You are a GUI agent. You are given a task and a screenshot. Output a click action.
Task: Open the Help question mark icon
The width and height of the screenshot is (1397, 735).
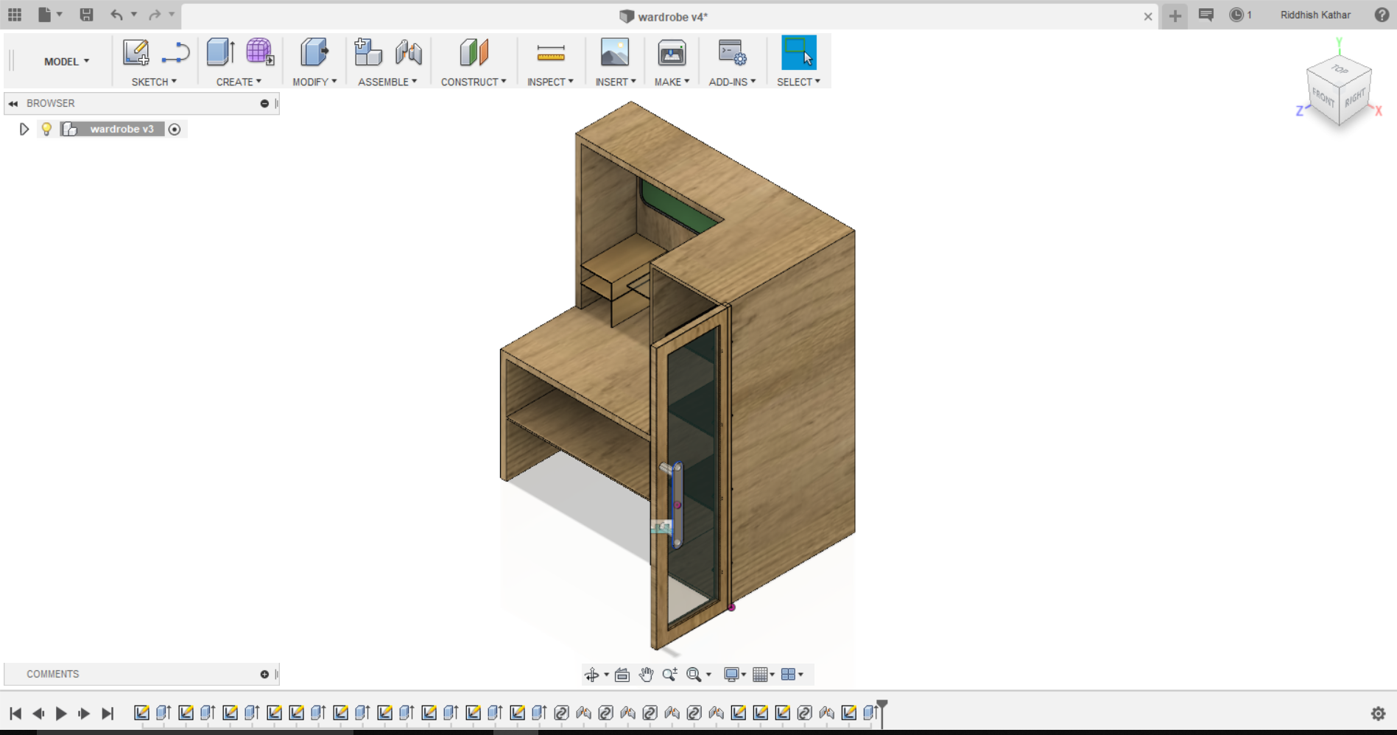1382,15
